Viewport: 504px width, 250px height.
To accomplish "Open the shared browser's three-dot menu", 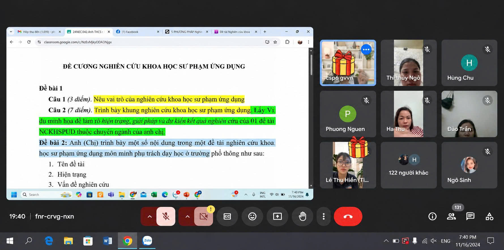I will click(308, 42).
